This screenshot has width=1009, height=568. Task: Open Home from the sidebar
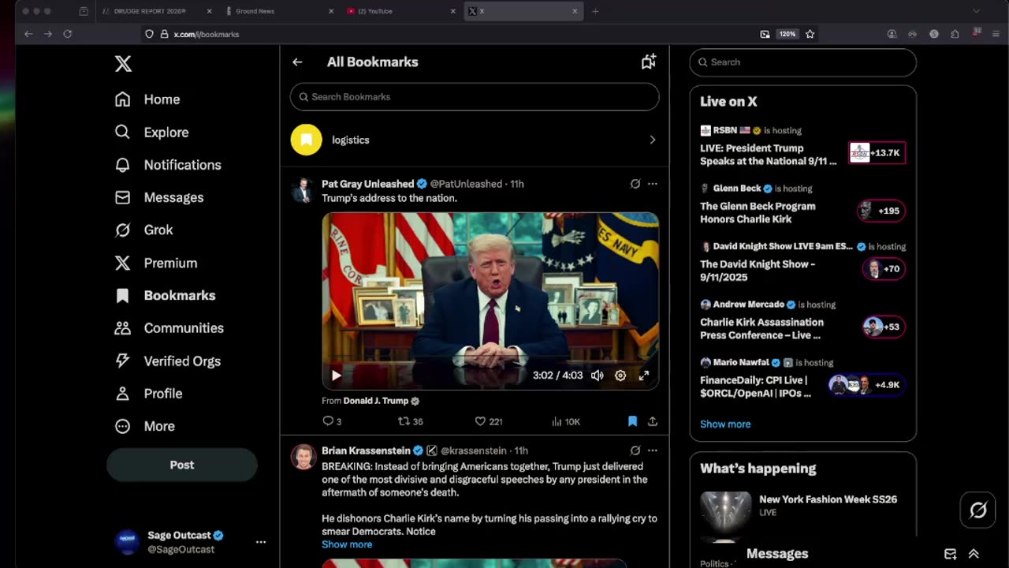coord(147,99)
